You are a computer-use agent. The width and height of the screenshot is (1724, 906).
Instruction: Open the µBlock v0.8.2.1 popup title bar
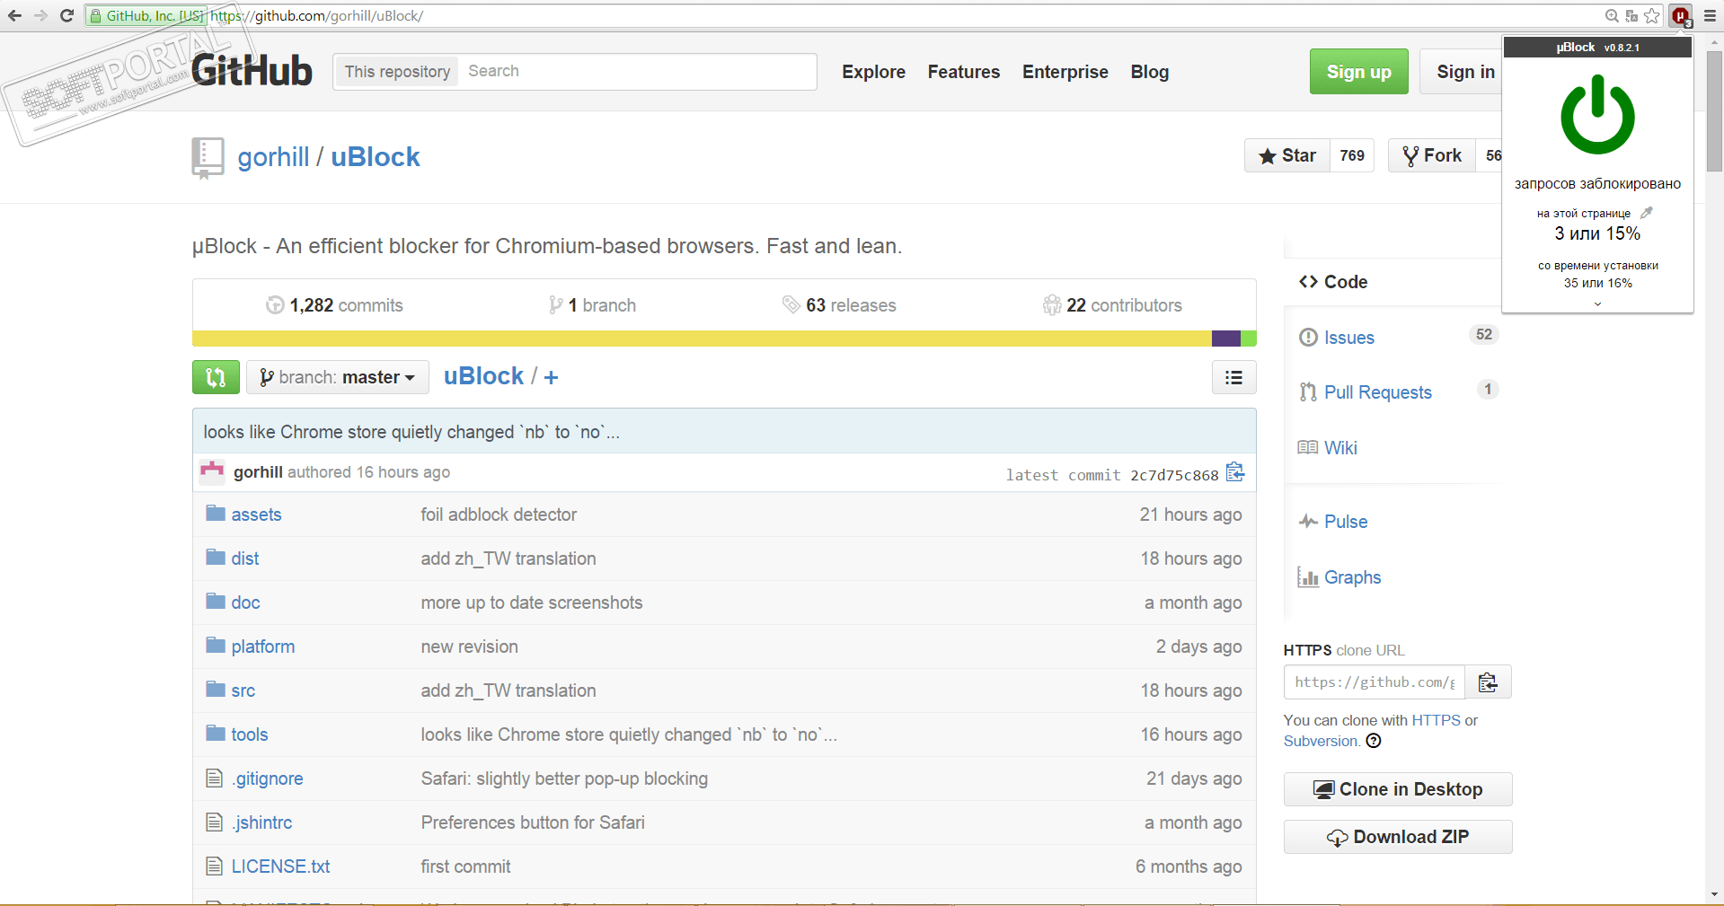(1597, 48)
